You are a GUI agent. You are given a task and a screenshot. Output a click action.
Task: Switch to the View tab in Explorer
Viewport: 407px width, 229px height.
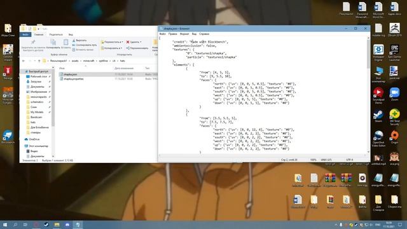[71, 34]
